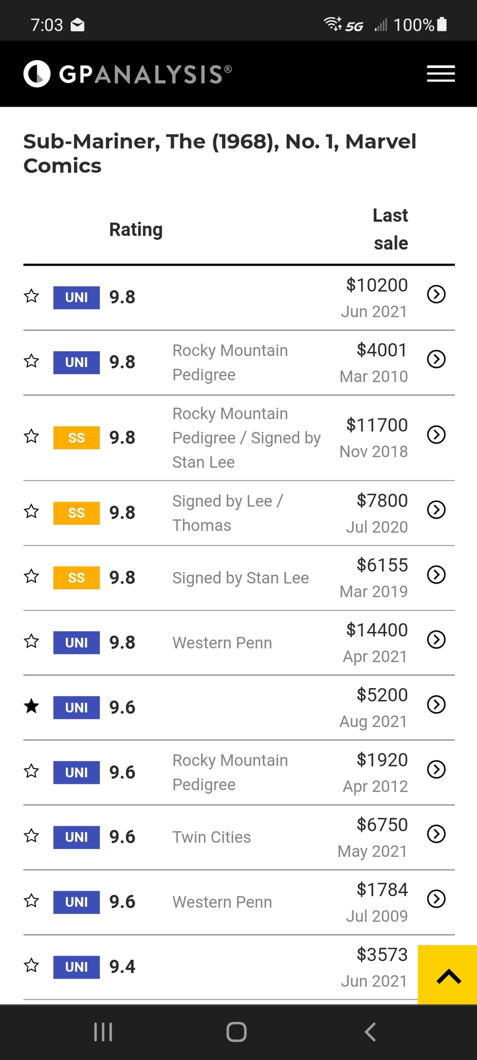
Task: Open details arrow for $10200 Jun 2021 sale
Action: click(x=436, y=294)
